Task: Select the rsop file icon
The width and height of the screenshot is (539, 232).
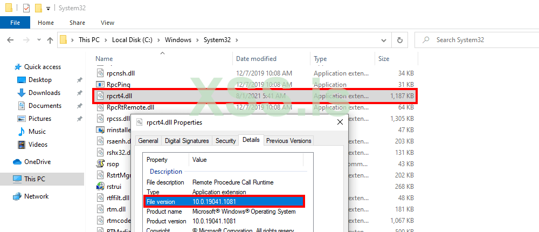Action: 100,164
